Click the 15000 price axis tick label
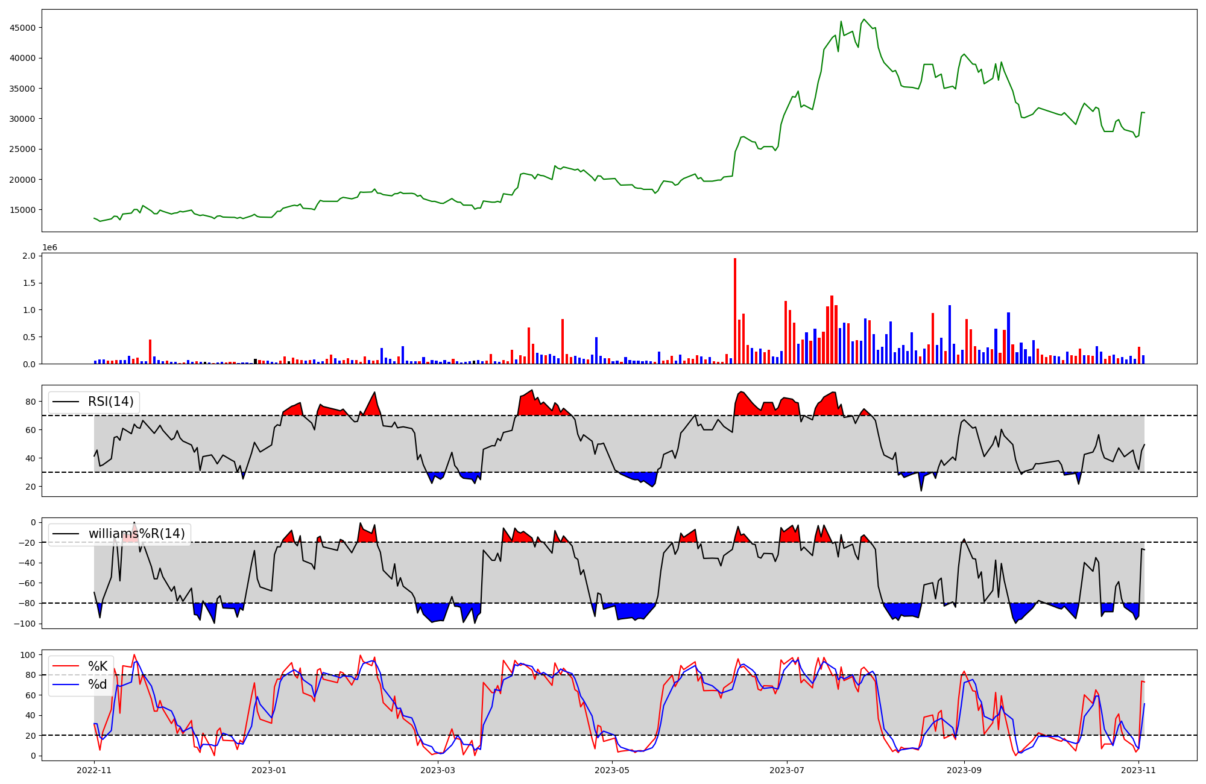Screen dimensions: 1206x784 click(22, 210)
